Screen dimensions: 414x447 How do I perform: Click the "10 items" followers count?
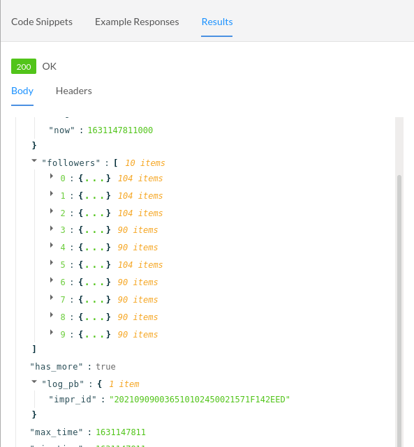pos(145,163)
